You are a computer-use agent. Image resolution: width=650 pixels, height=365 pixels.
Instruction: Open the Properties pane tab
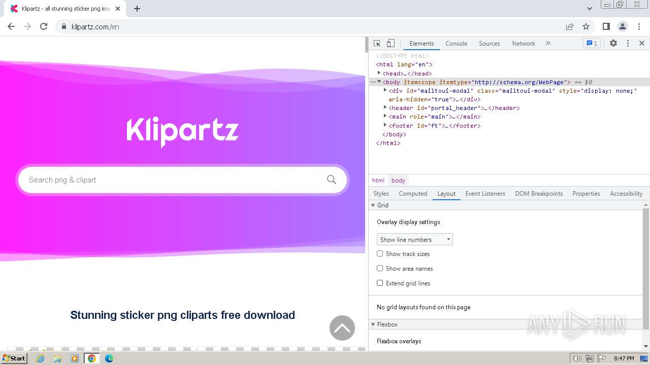pos(586,194)
